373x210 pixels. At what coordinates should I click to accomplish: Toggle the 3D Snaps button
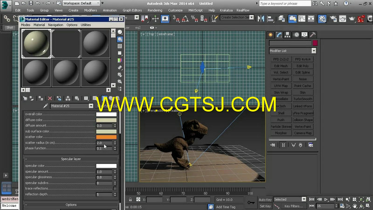pyautogui.click(x=176, y=19)
